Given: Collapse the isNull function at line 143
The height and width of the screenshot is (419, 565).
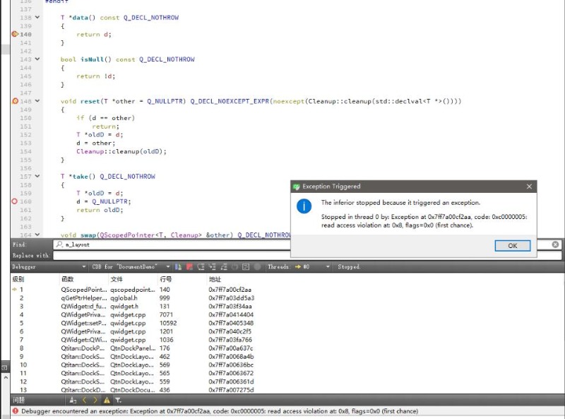Looking at the screenshot, I should (x=38, y=59).
